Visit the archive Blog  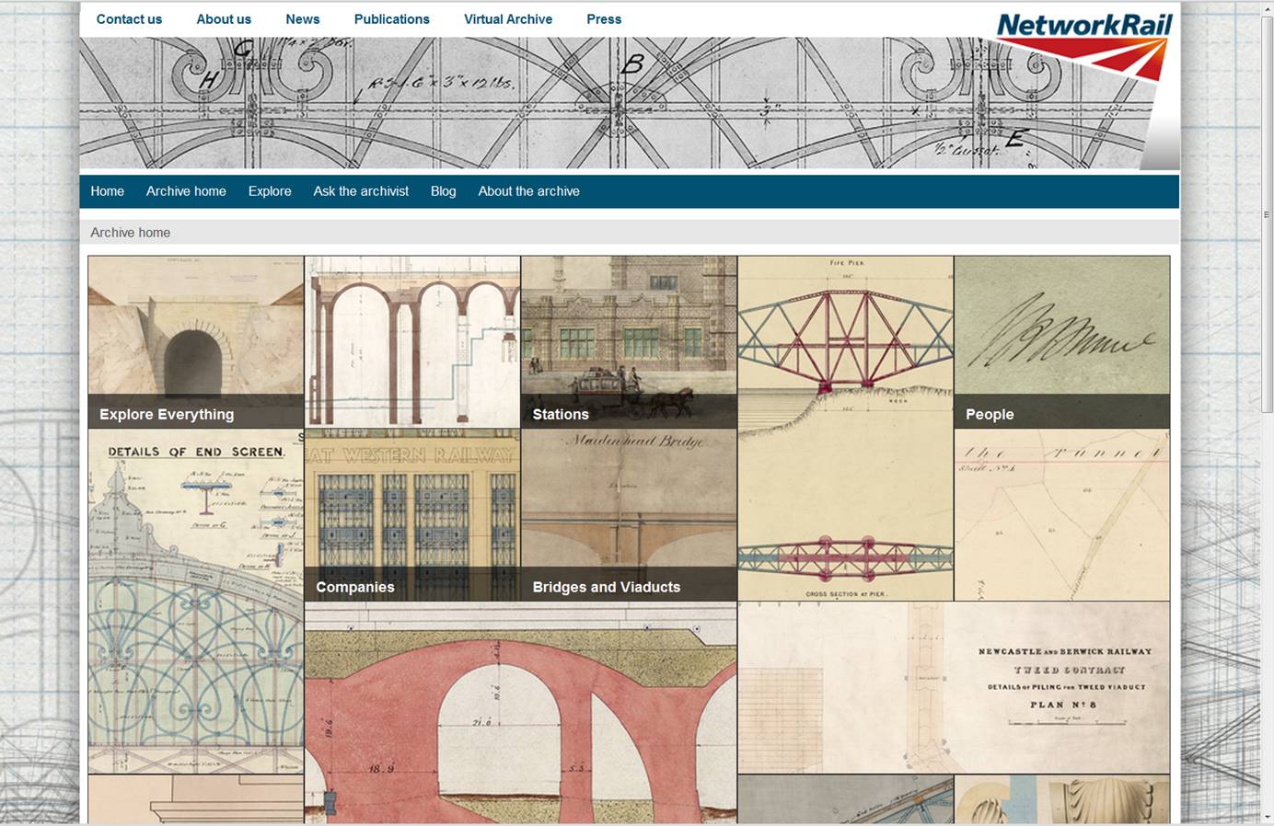click(443, 190)
